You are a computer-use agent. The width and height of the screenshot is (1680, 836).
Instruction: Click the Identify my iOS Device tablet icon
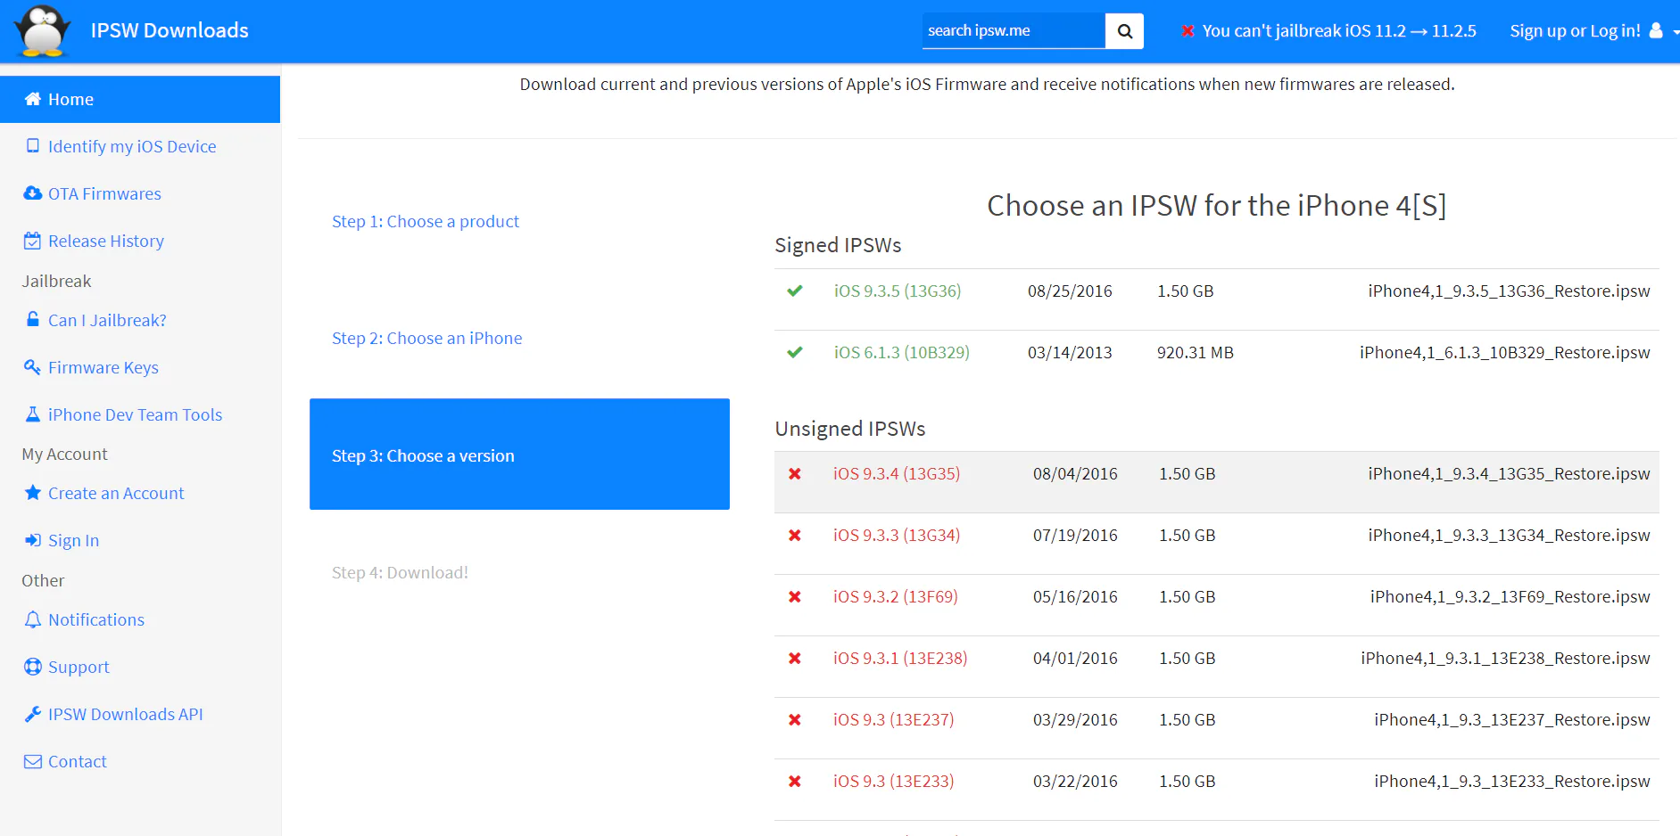33,146
